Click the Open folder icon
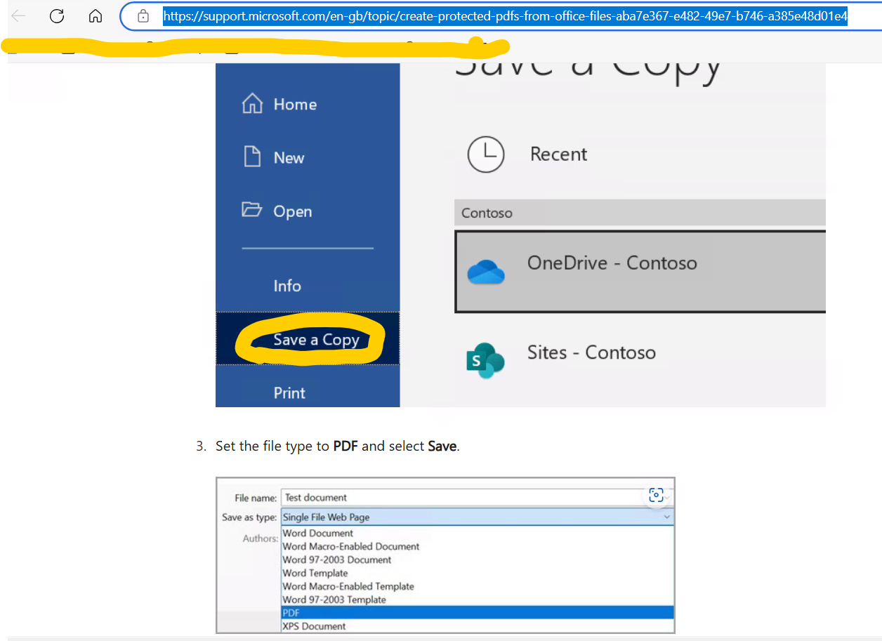 click(x=253, y=210)
